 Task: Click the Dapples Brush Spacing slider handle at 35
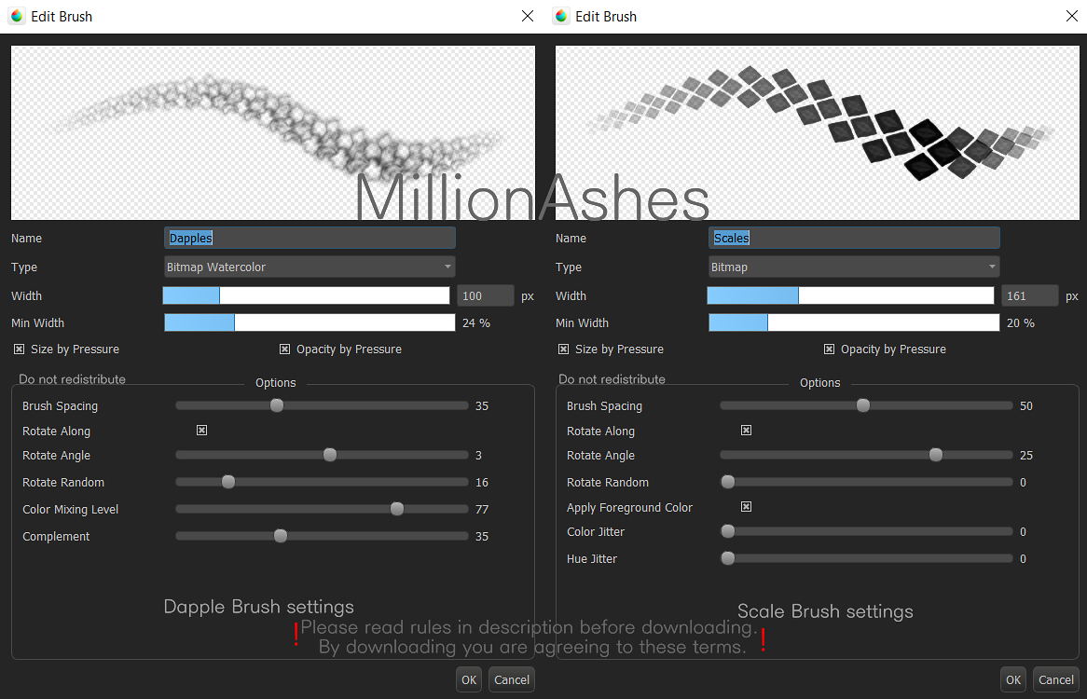click(x=277, y=405)
